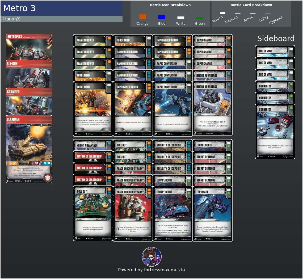Select the Metroplex character card
The image size is (303, 279).
tap(29, 47)
